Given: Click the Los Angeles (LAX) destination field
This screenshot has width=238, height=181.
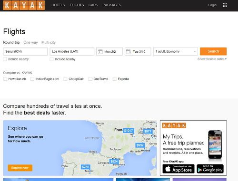Looking at the screenshot, I should click(x=72, y=51).
